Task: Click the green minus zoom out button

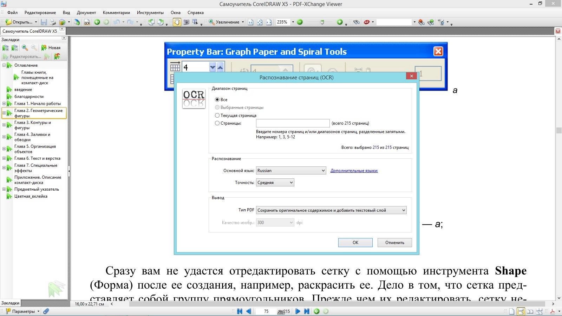Action: click(x=300, y=22)
